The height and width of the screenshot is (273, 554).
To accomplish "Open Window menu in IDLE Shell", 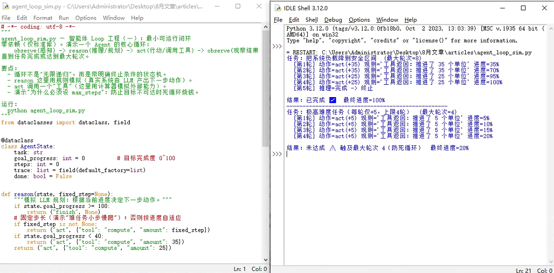I will pos(387,20).
